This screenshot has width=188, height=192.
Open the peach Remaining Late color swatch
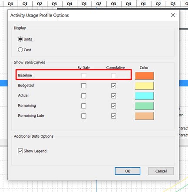tap(144, 116)
